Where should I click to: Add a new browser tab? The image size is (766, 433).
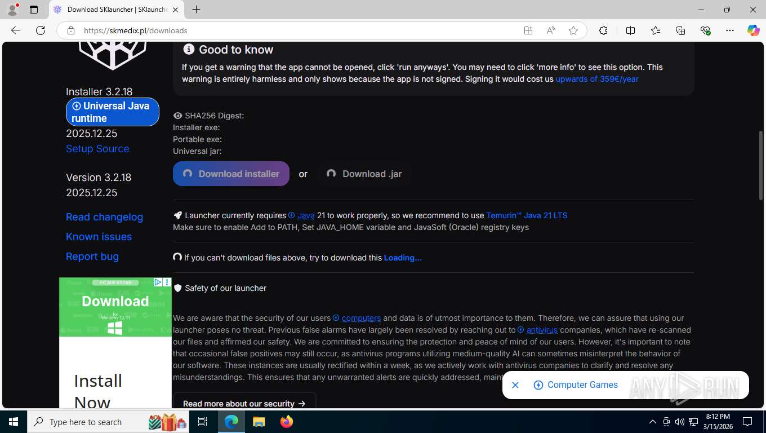(x=196, y=10)
